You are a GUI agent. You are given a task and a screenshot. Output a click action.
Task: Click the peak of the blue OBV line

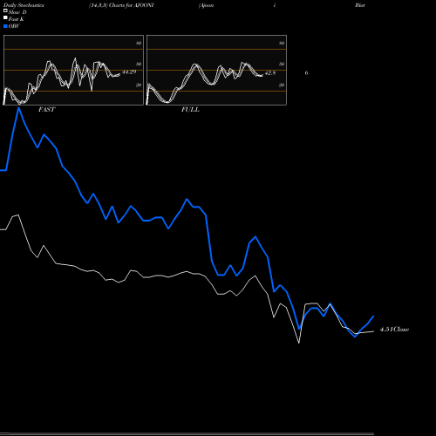point(19,108)
